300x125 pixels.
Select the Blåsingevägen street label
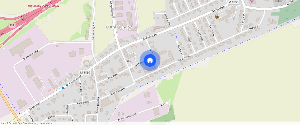click(x=98, y=105)
